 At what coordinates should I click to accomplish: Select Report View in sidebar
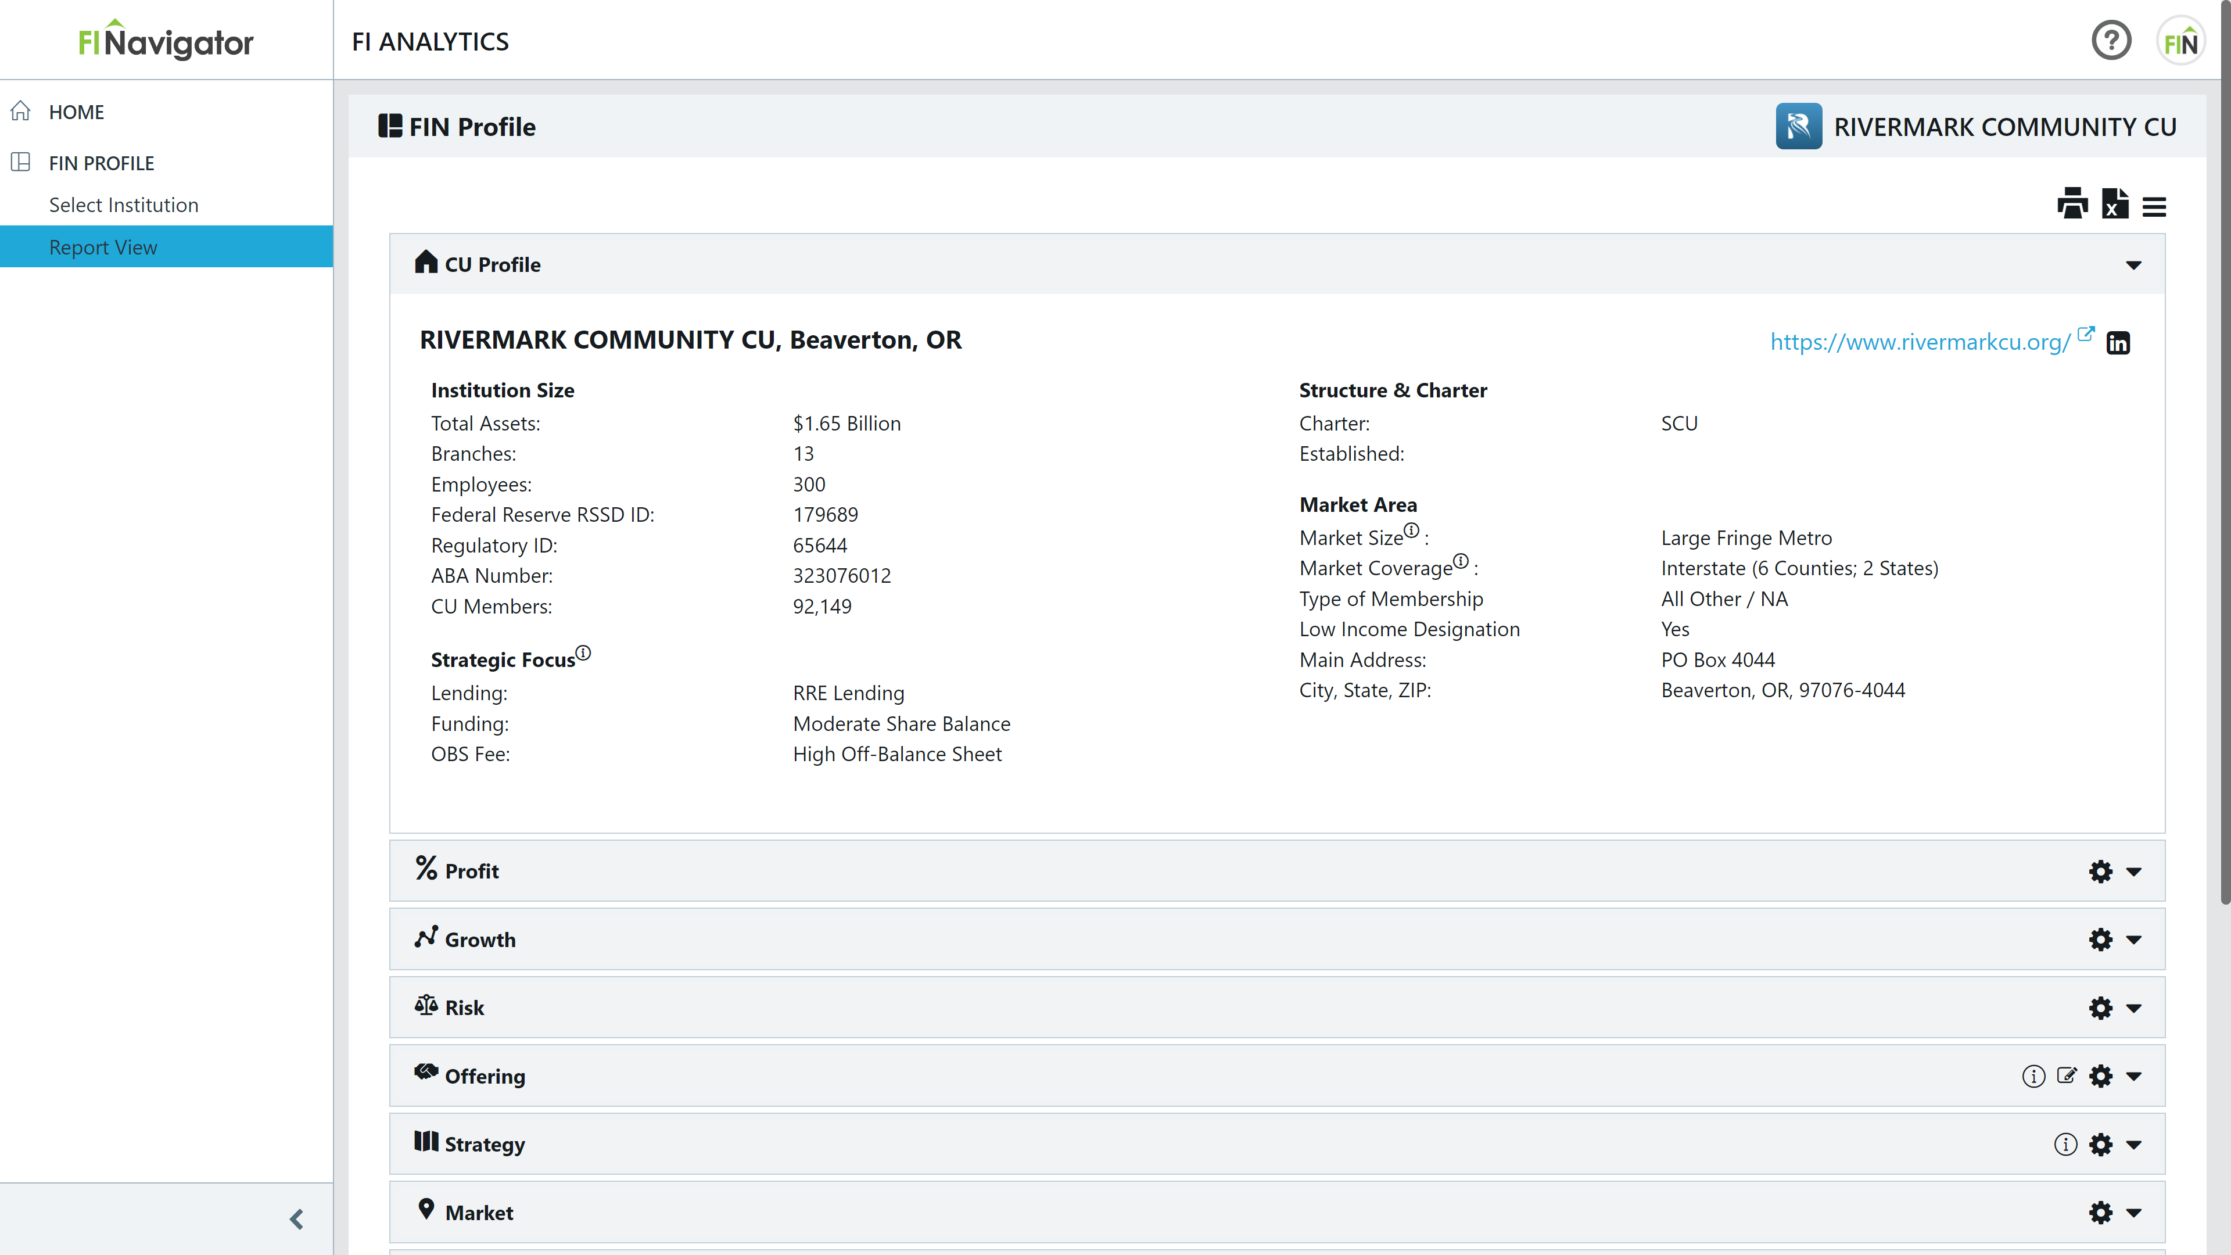pyautogui.click(x=166, y=247)
